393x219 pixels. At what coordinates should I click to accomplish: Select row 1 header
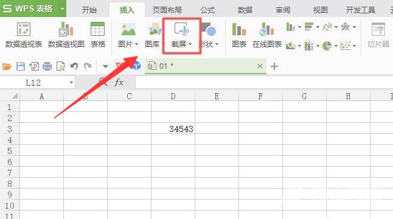pos(10,107)
